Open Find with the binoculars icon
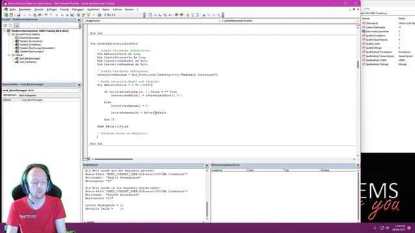 click(40, 15)
